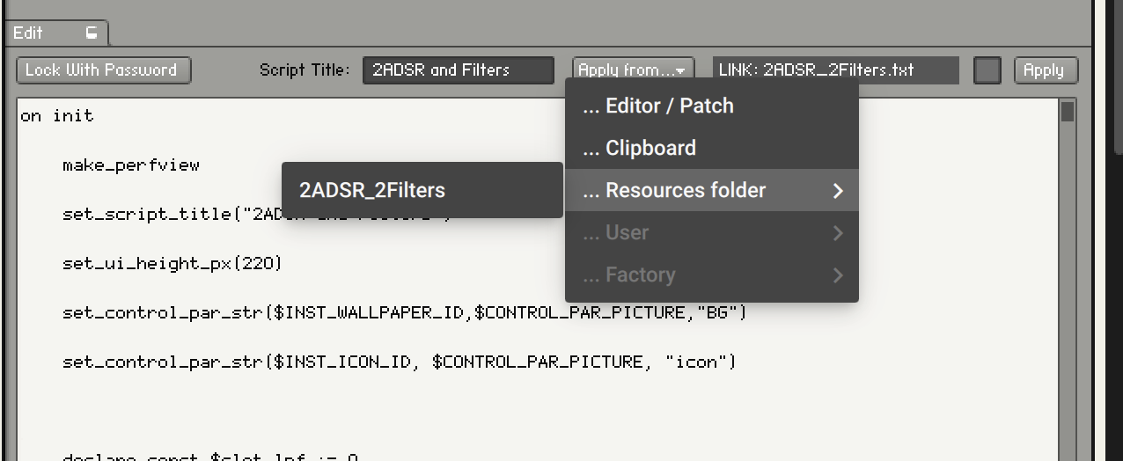
Task: Click the square indicator left of Apply
Action: click(x=987, y=70)
